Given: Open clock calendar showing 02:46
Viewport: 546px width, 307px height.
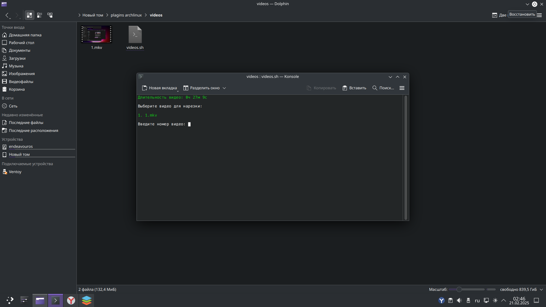Looking at the screenshot, I should [x=519, y=301].
